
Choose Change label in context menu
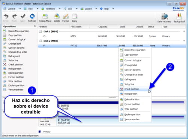click(x=135, y=65)
